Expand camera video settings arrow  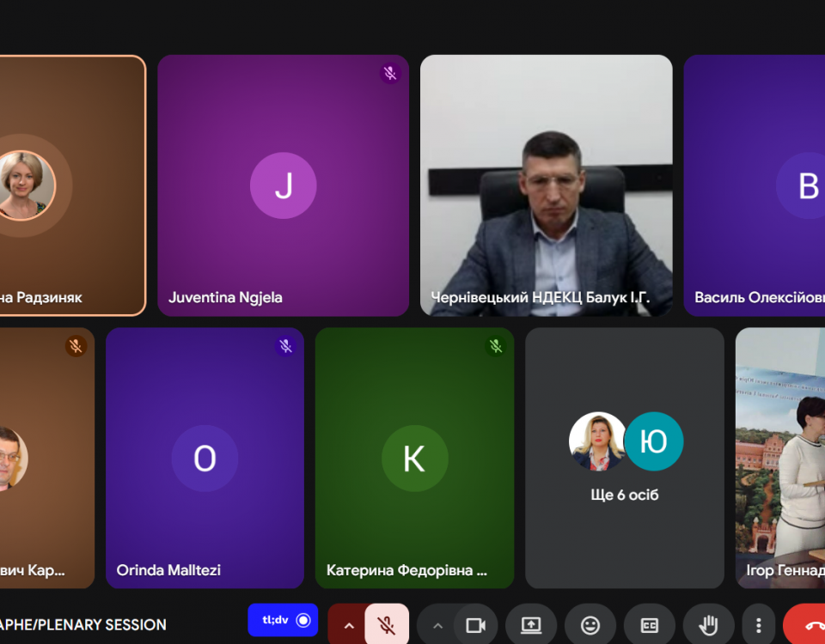(437, 625)
